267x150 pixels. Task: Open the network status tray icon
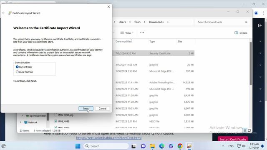click(239, 146)
